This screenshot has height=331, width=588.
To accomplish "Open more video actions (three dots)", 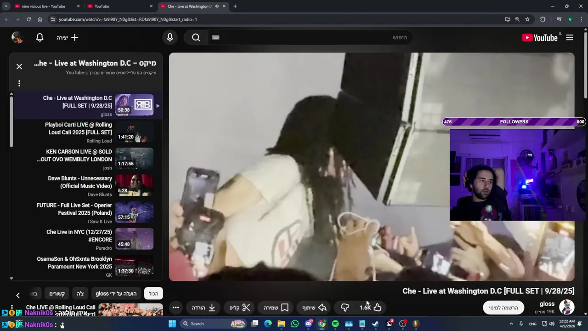I will (x=175, y=308).
